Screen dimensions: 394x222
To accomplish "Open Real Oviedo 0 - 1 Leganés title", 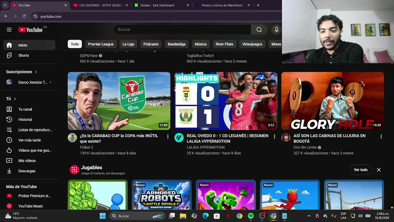I will pos(227,138).
